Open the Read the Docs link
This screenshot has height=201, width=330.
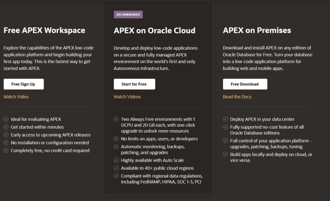[x=237, y=97]
